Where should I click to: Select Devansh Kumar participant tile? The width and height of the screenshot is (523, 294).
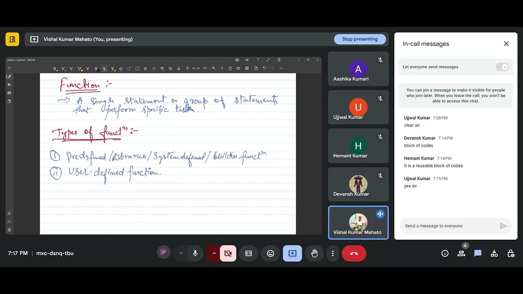[x=358, y=184]
